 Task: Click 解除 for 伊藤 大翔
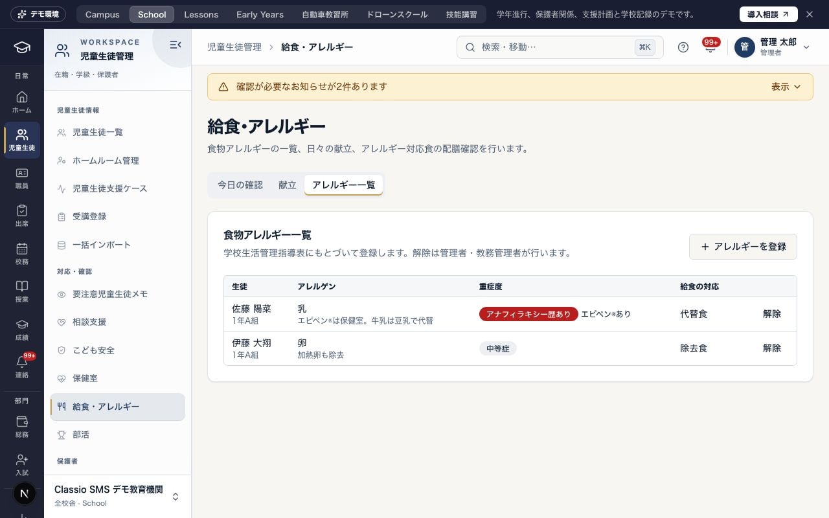point(772,348)
